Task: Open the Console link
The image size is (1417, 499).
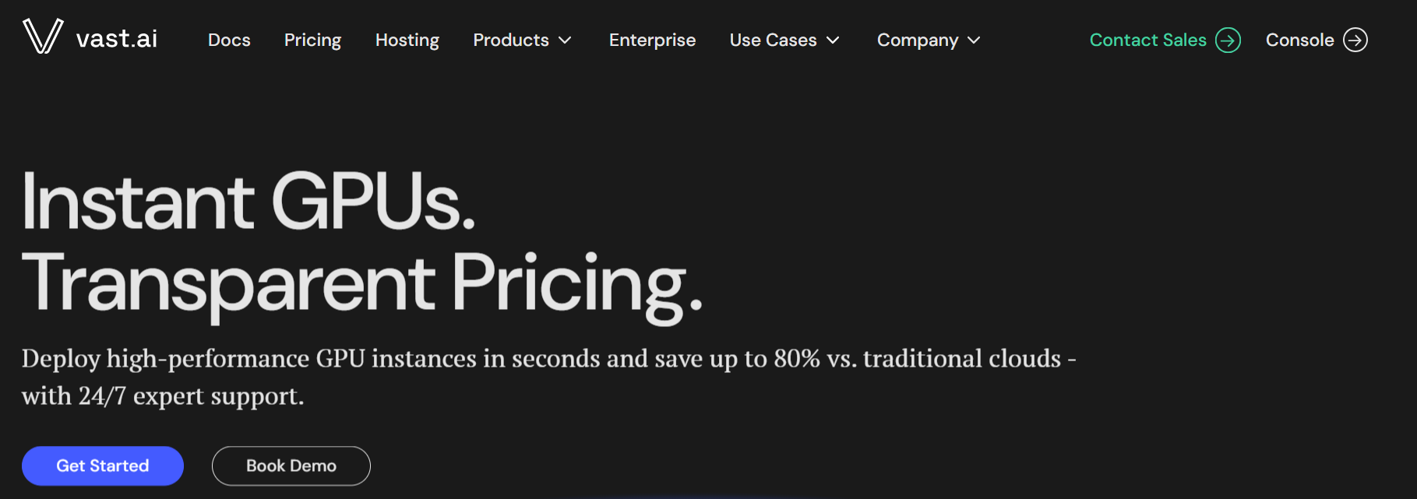Action: pyautogui.click(x=1299, y=40)
